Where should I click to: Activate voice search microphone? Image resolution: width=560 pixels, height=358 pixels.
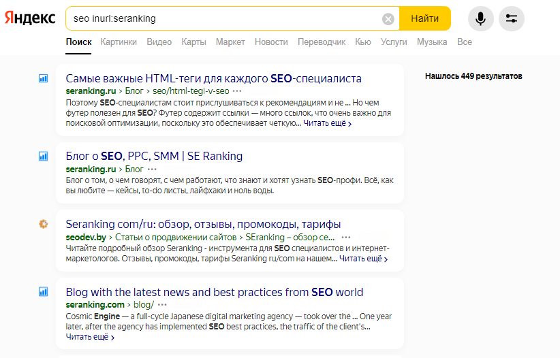coord(481,18)
